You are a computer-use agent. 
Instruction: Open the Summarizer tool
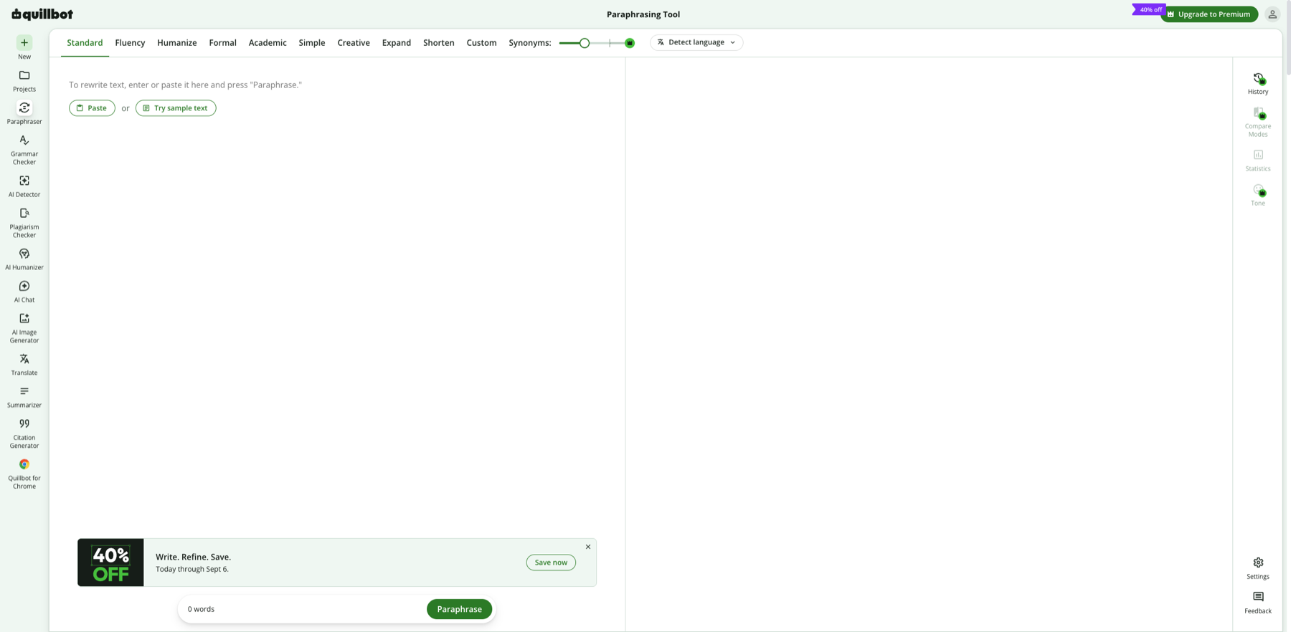coord(24,397)
